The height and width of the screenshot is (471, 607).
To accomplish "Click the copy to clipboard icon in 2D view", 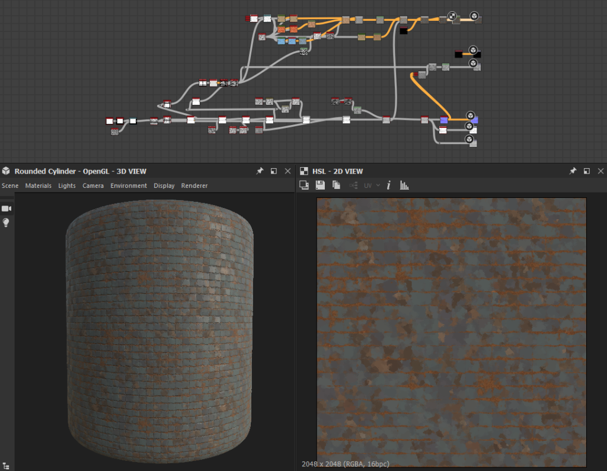I will (336, 185).
